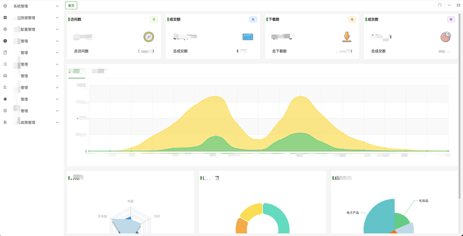Open the 系统管理 menu item
The width and height of the screenshot is (463, 236).
(x=32, y=6)
